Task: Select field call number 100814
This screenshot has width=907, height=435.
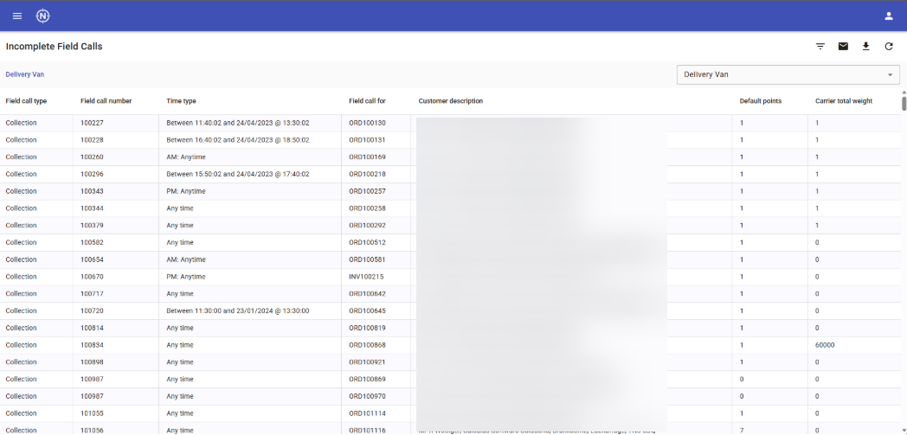Action: 92,328
